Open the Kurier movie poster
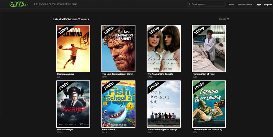The width and height of the screenshot is (273, 137). 73,104
